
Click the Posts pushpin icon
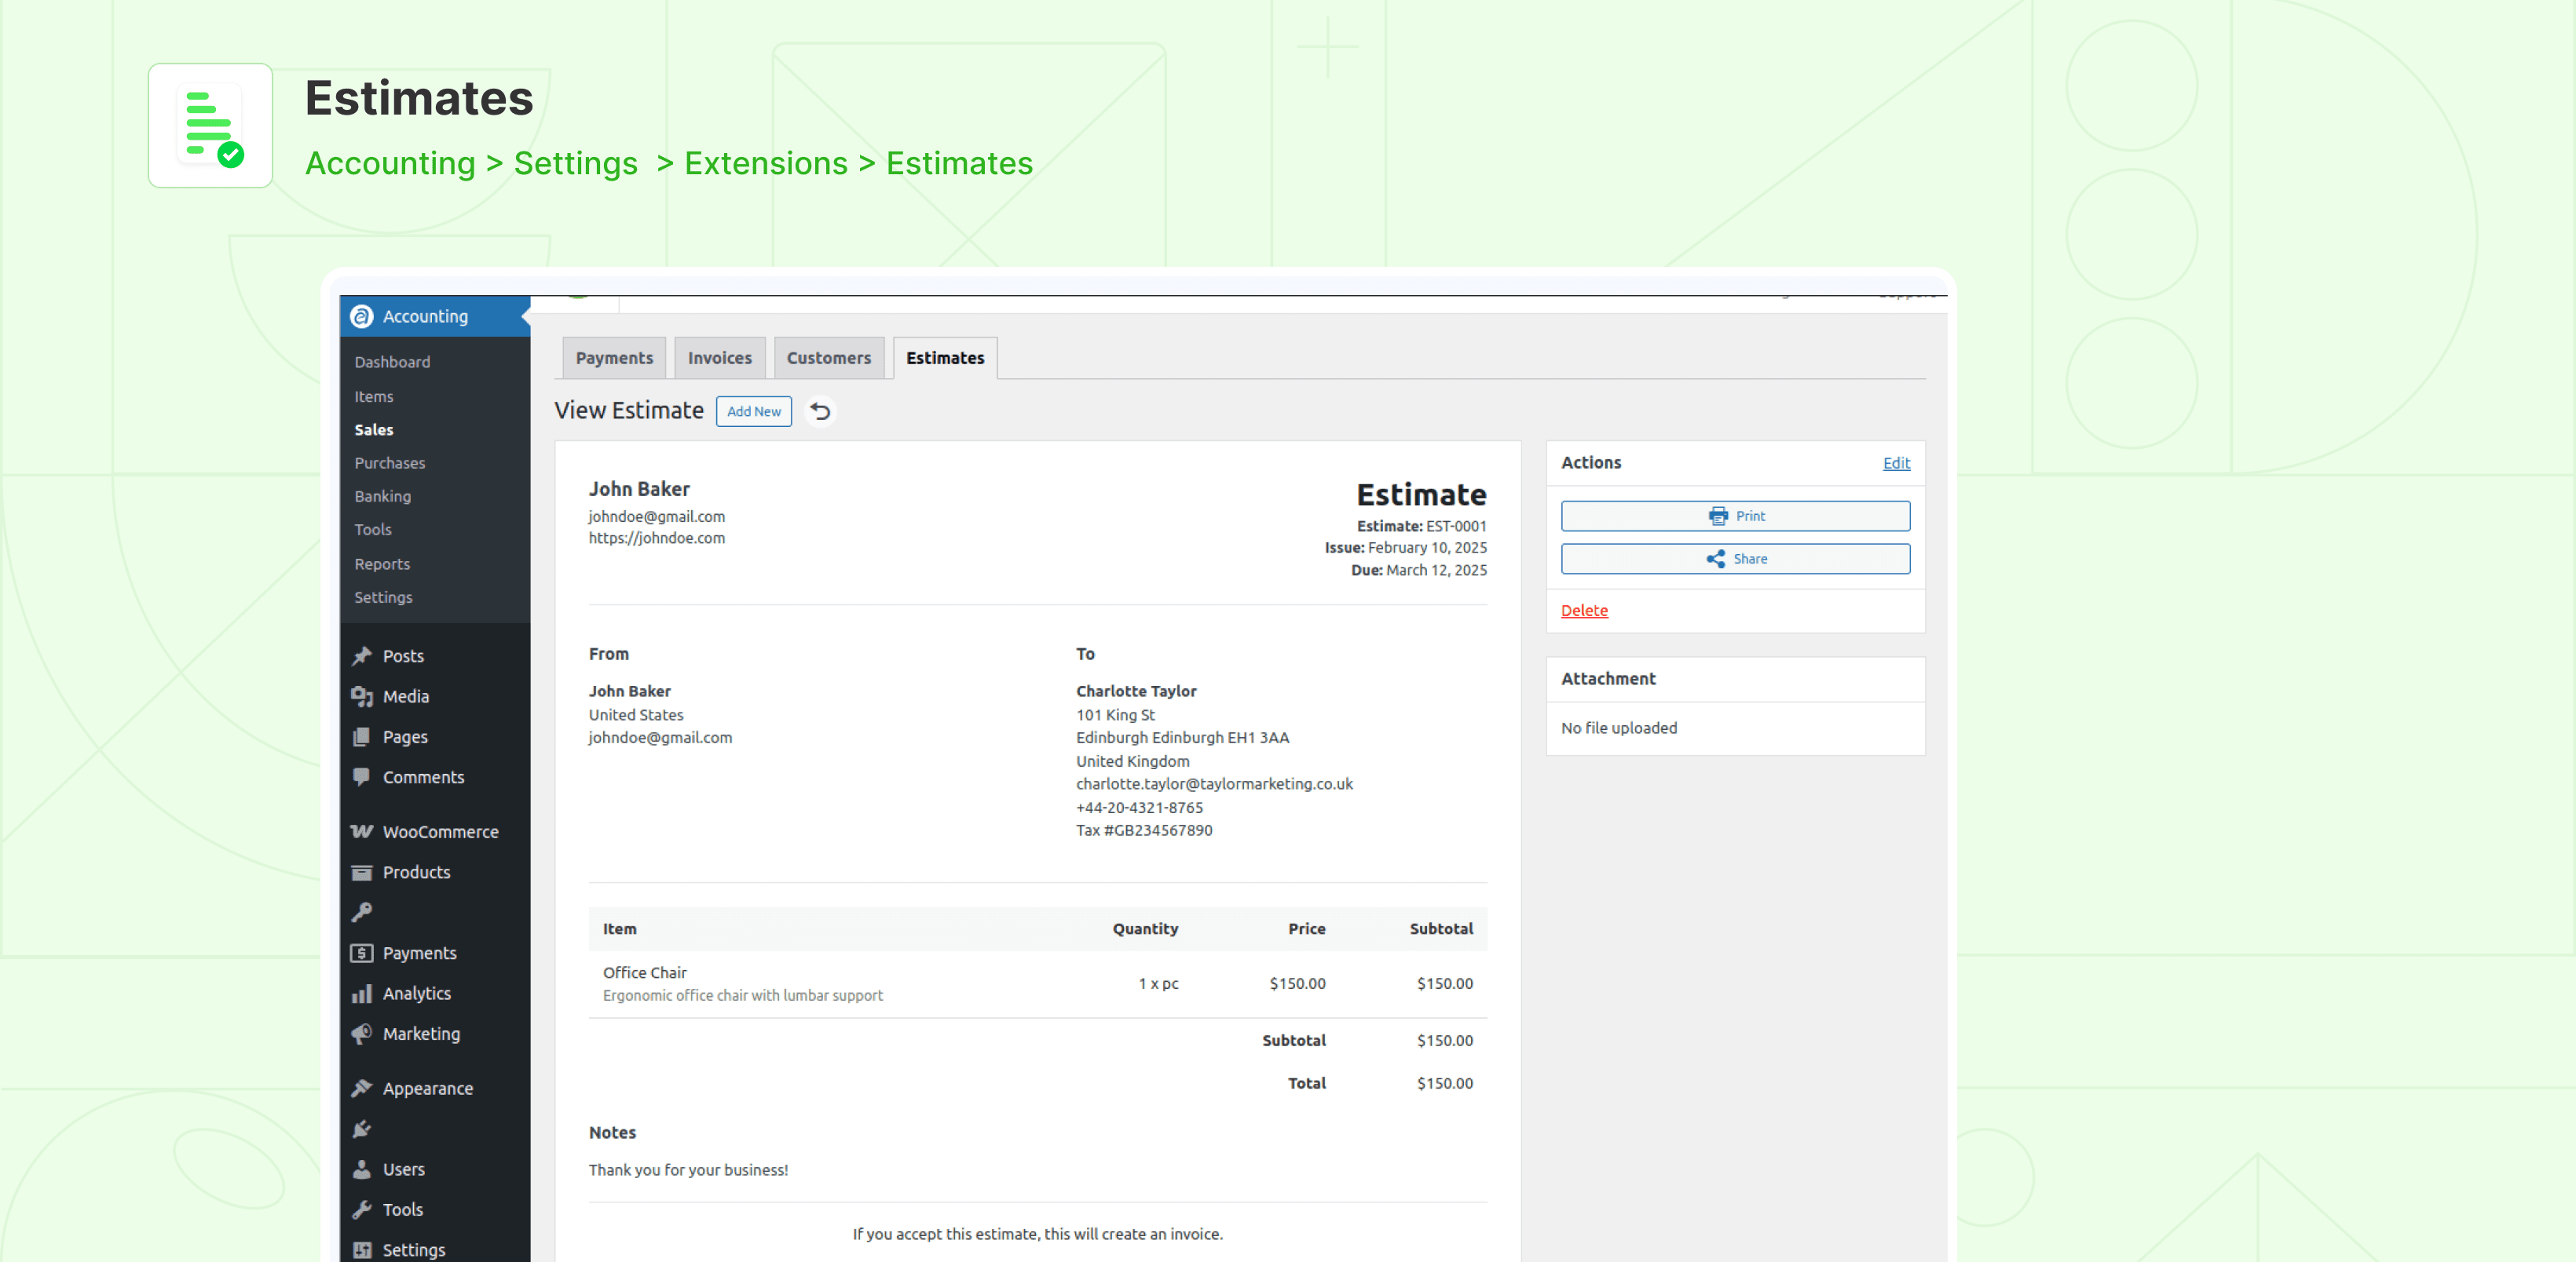tap(361, 655)
